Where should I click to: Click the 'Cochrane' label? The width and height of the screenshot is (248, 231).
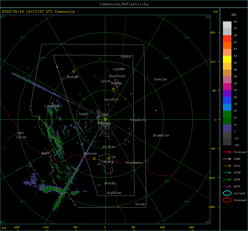click(x=90, y=154)
